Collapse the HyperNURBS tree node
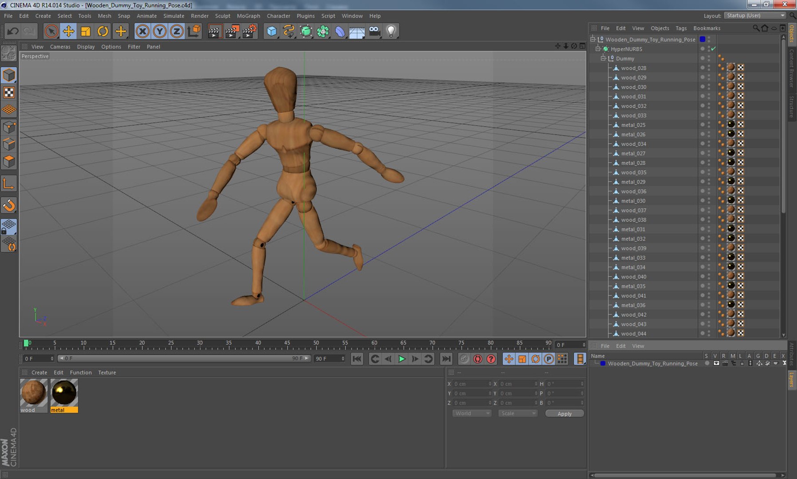This screenshot has height=479, width=797. tap(598, 49)
